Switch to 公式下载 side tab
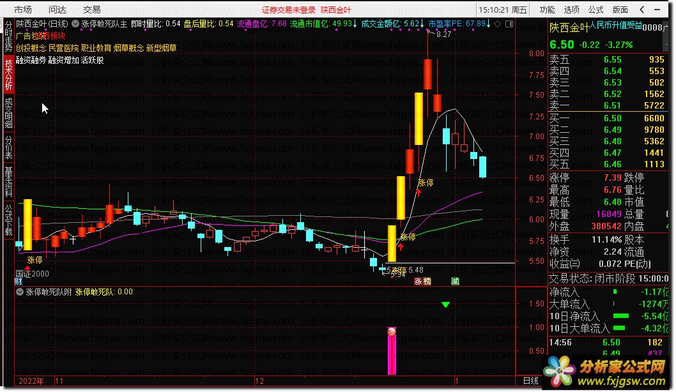676x392 pixels. point(8,220)
